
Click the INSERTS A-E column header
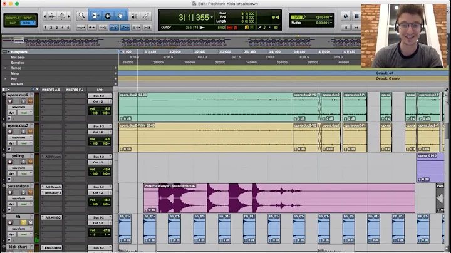51,90
